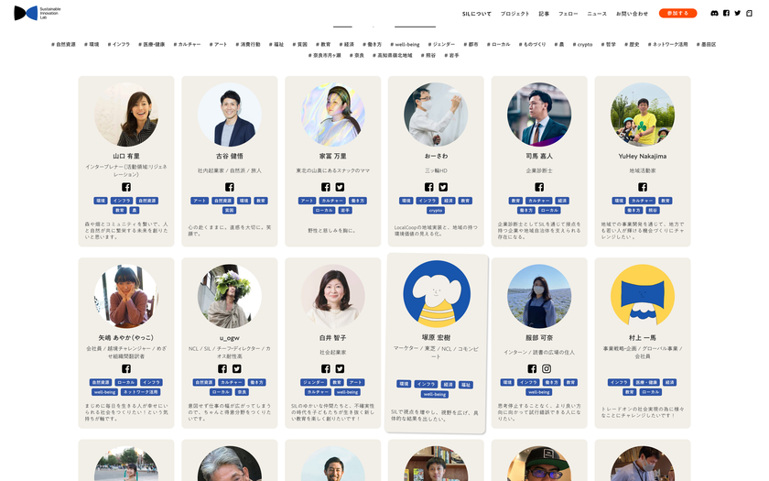Click 福祉 tag on 塚原 宏樹's card
The height and width of the screenshot is (481, 769).
coord(466,385)
